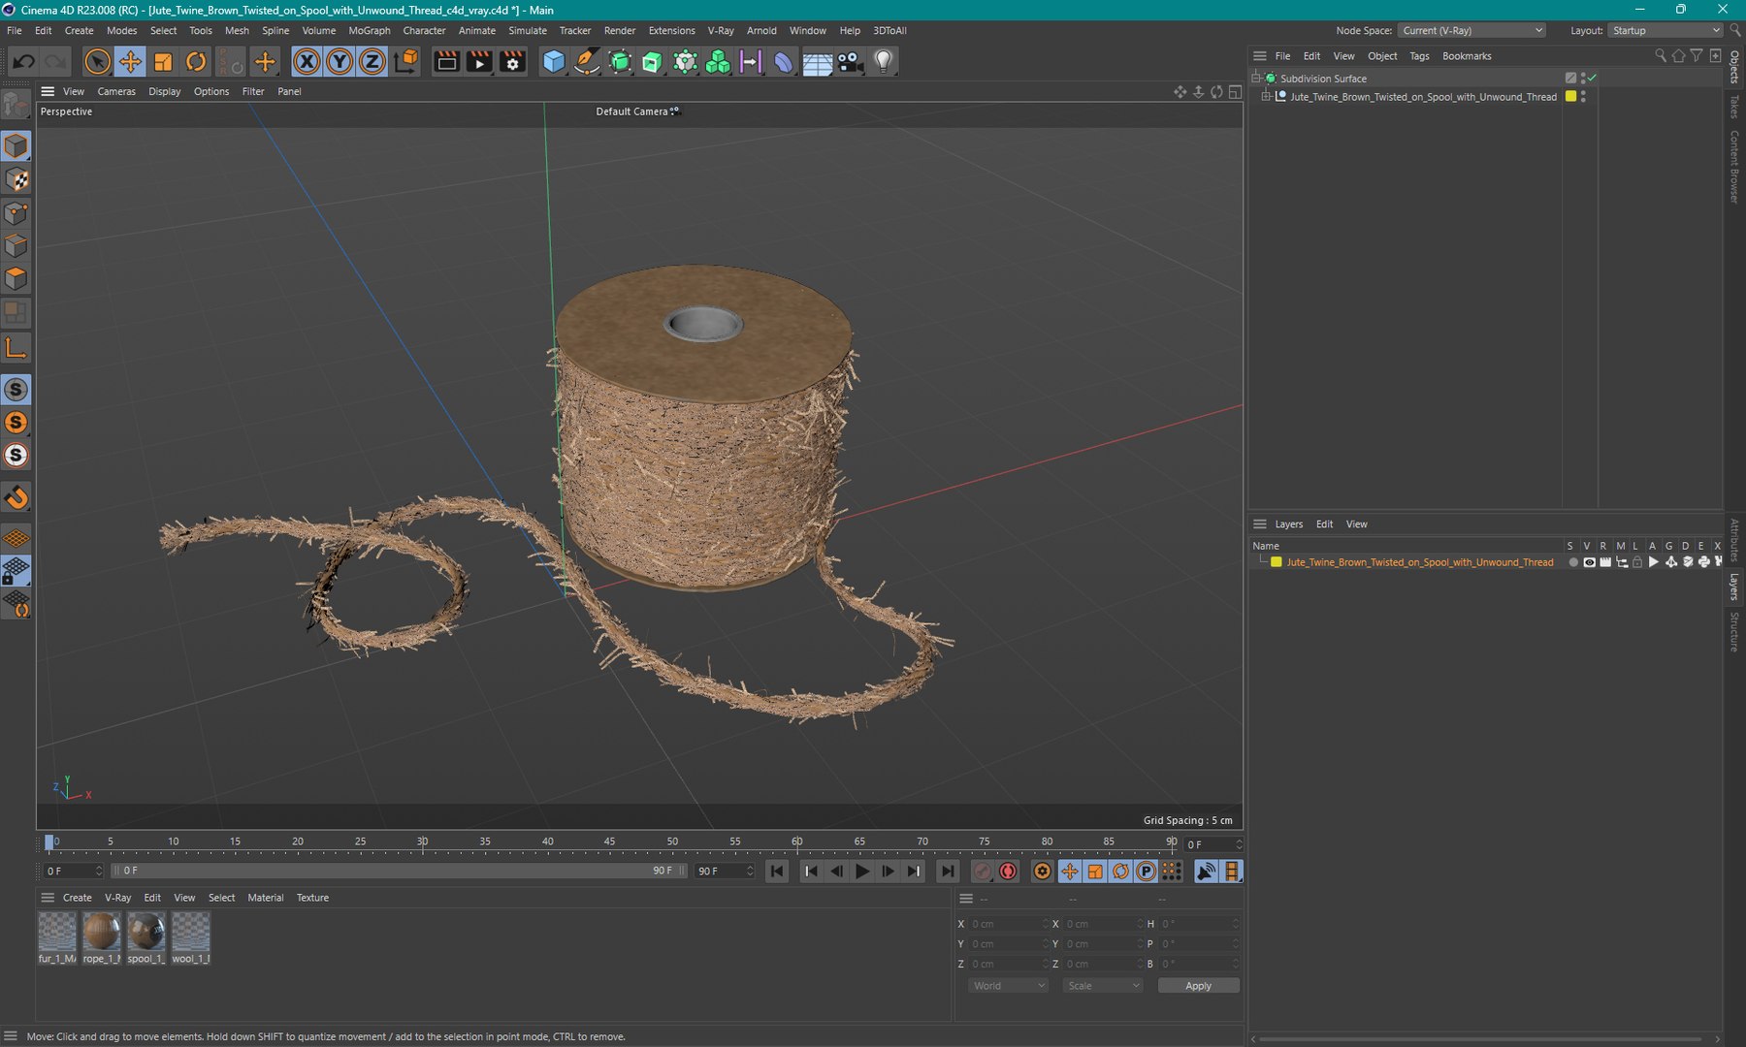This screenshot has height=1047, width=1746.
Task: Open the Scale dropdown in coordinates panel
Action: pyautogui.click(x=1103, y=986)
